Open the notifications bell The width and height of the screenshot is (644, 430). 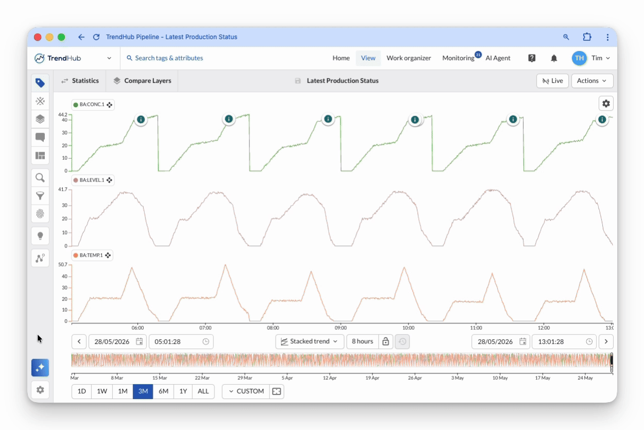tap(554, 58)
